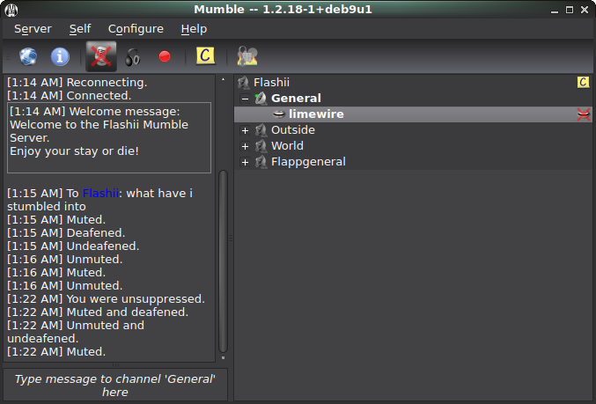Click the lips icon beside limewire
Viewport: 596px width, 404px height.
[279, 114]
